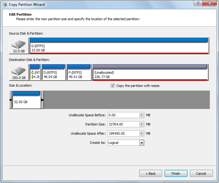This screenshot has width=219, height=183.
Task: Click the right resize handle of partition slider
Action: (42, 100)
